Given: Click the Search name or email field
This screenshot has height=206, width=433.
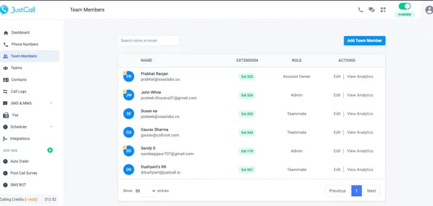Looking at the screenshot, I should coord(148,40).
